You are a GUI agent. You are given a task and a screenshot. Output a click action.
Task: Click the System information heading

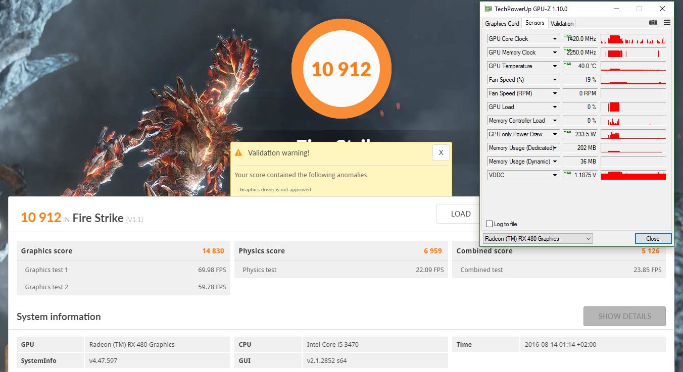59,317
